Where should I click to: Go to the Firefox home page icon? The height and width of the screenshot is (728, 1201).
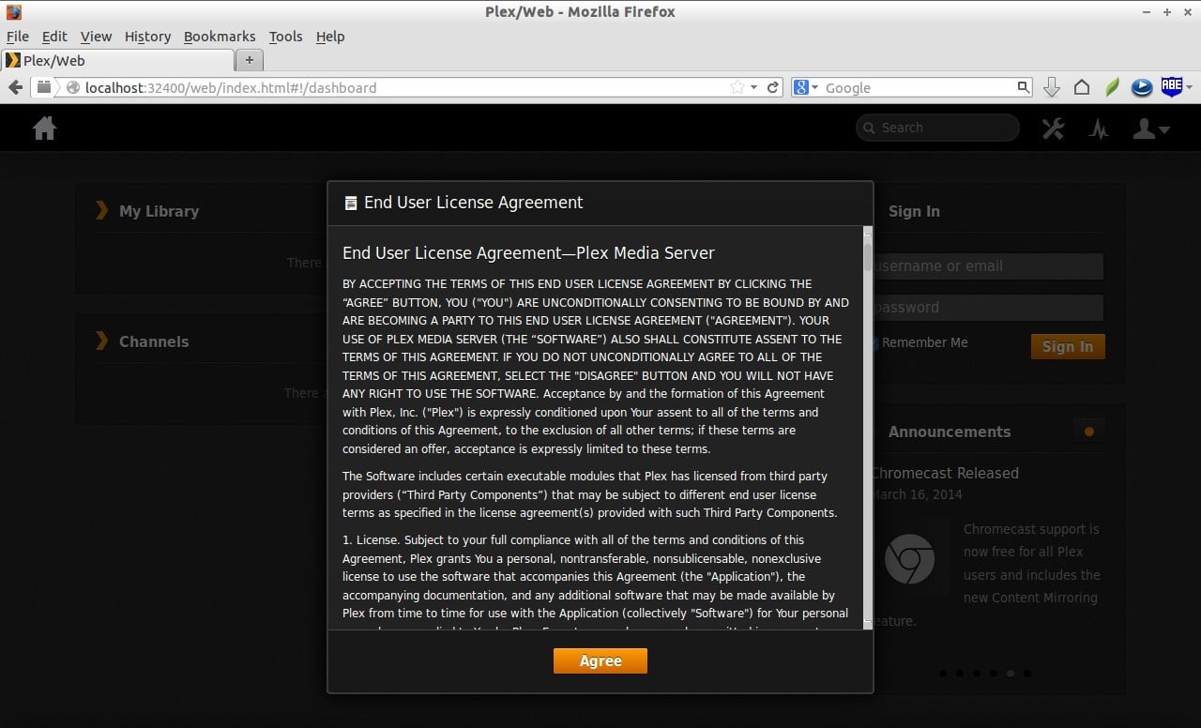pyautogui.click(x=1082, y=87)
